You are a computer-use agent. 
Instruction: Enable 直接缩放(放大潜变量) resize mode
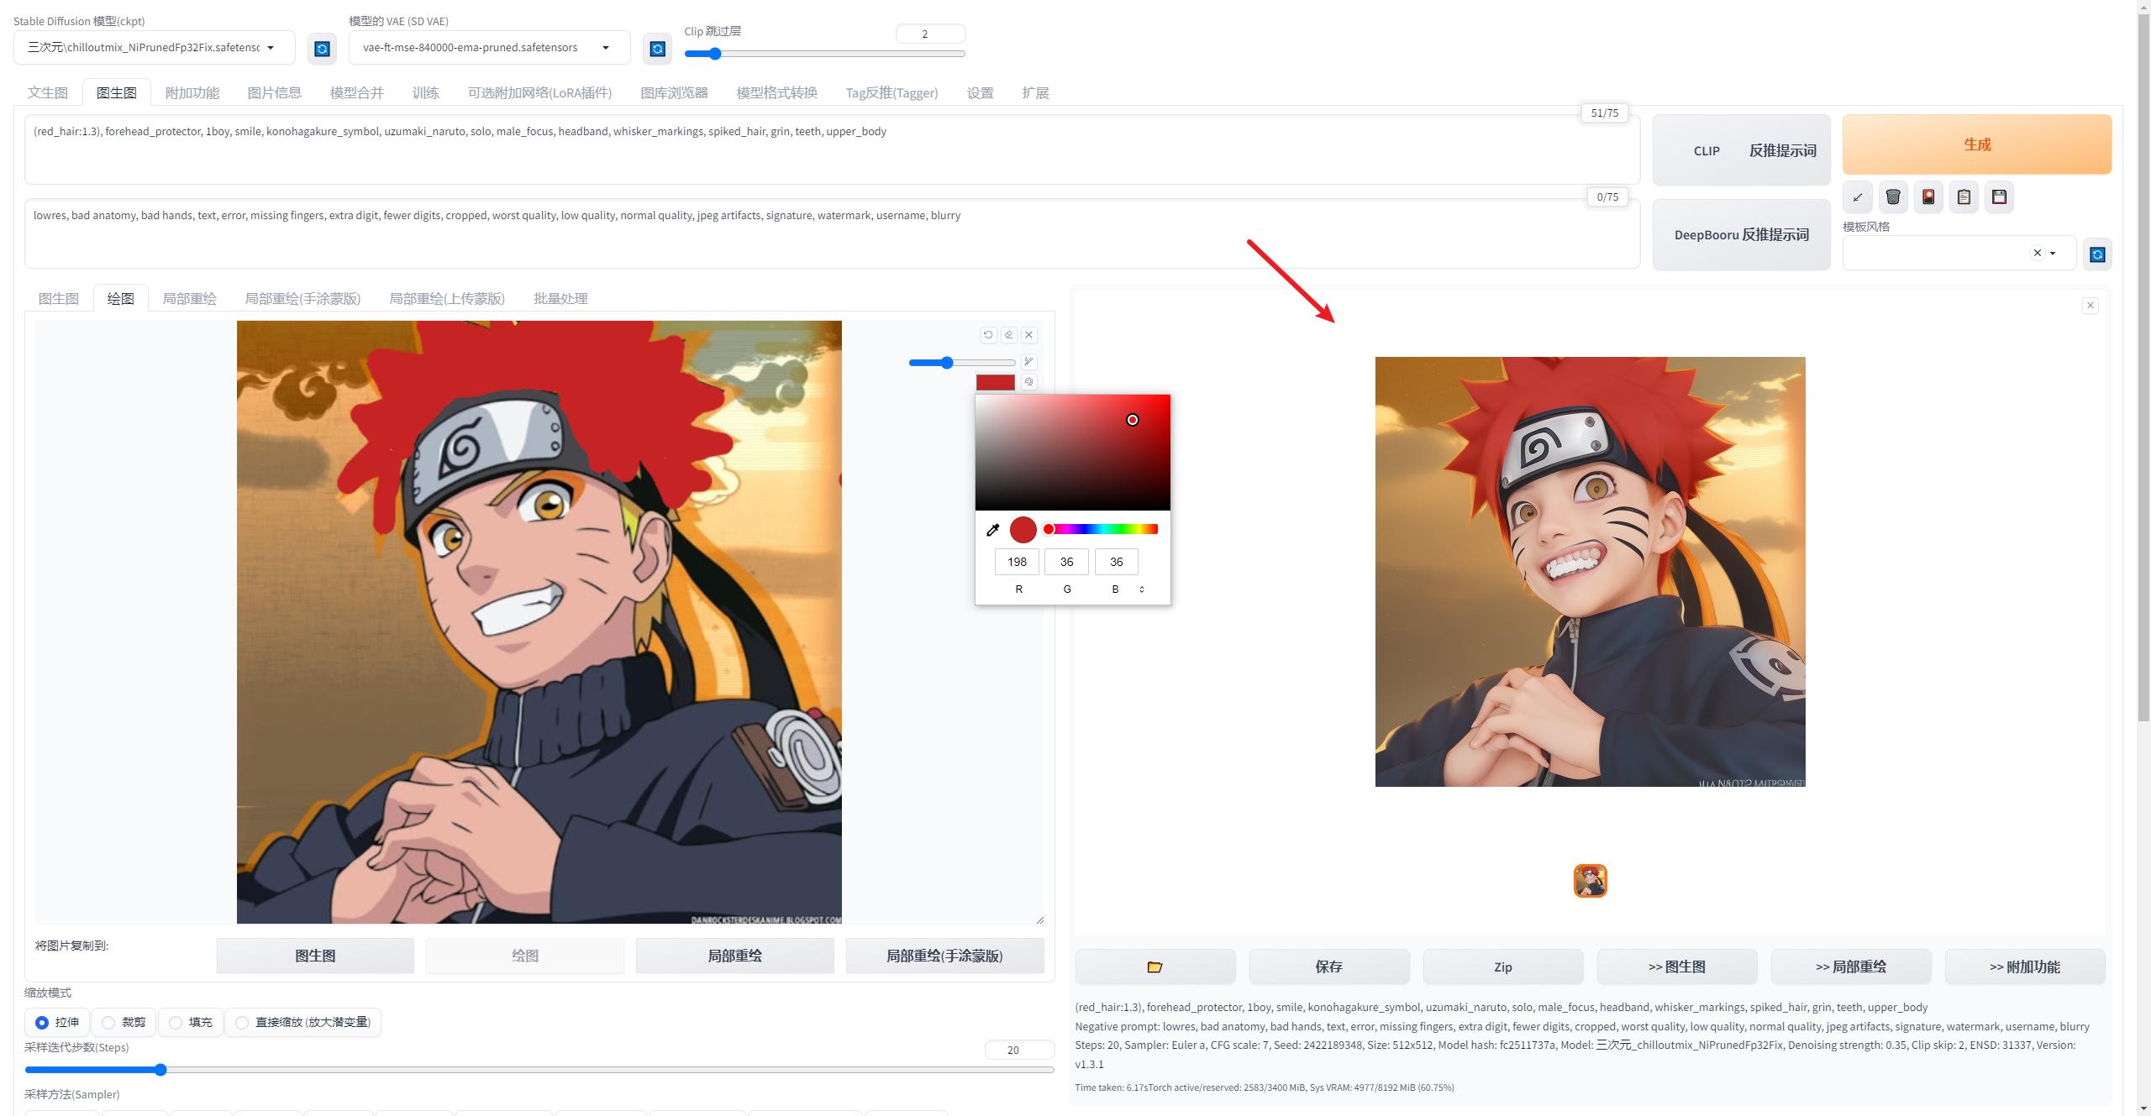243,1023
